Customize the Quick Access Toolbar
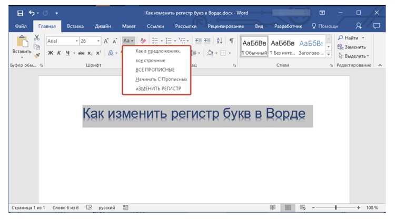 (57, 13)
